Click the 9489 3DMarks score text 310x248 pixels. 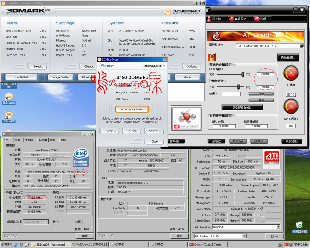(x=132, y=77)
